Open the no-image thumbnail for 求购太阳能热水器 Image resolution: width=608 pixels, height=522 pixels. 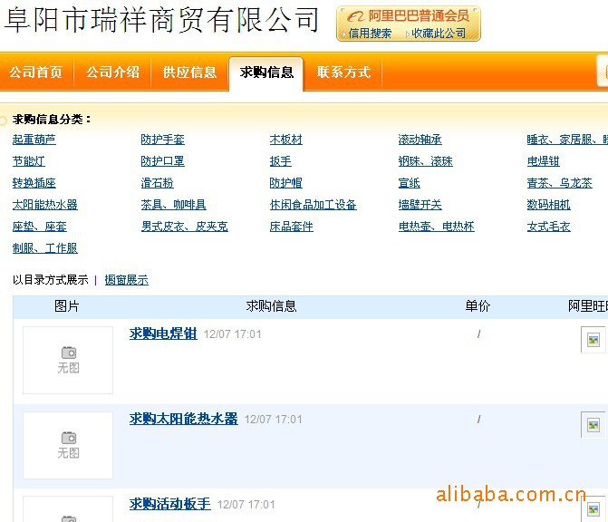click(68, 445)
